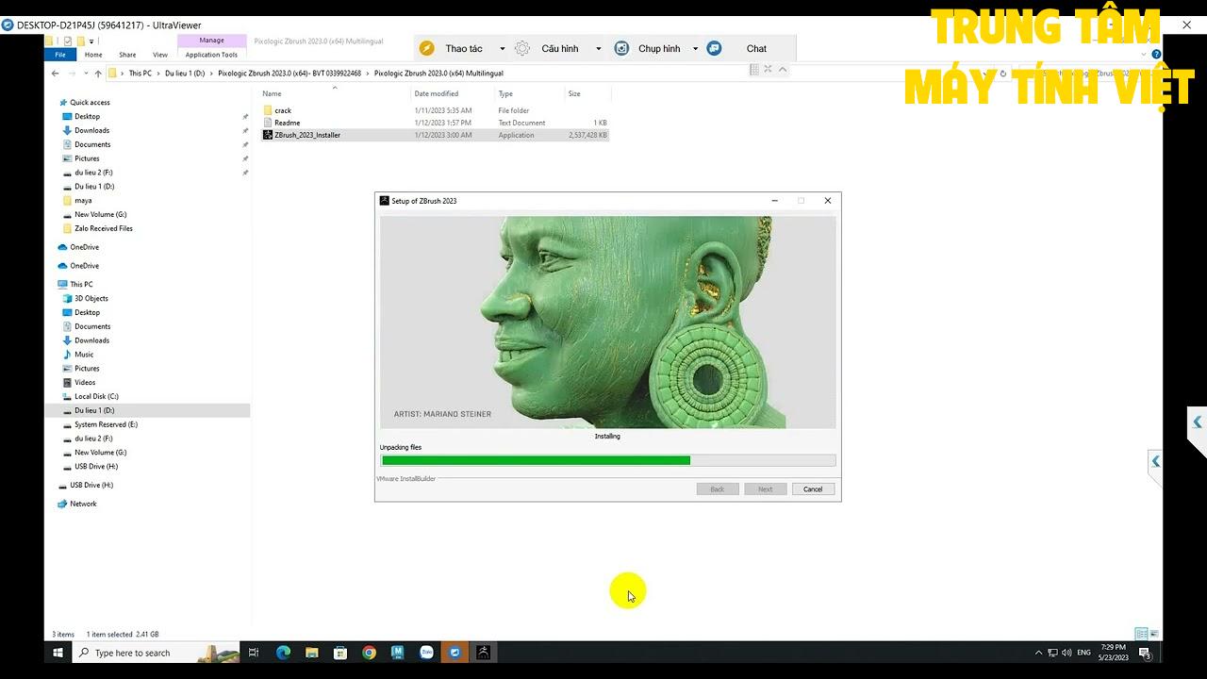Click the Chụp hình camera icon
The width and height of the screenshot is (1207, 679).
pos(621,48)
